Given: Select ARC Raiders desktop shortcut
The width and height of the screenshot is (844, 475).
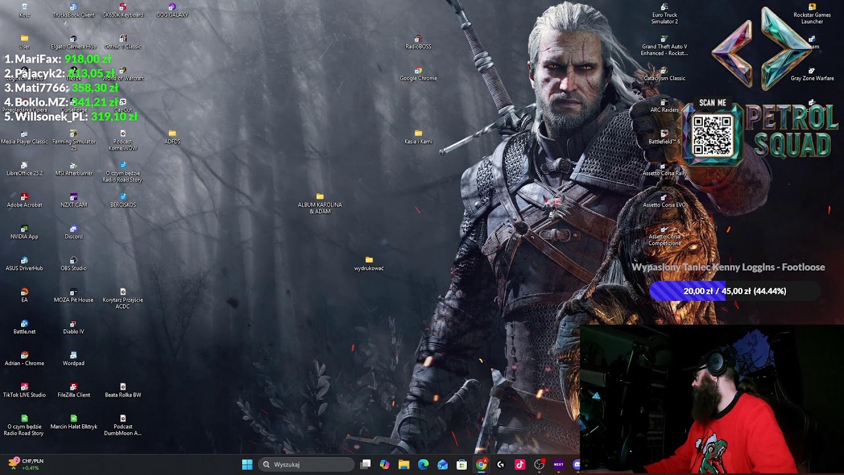Looking at the screenshot, I should tap(664, 106).
